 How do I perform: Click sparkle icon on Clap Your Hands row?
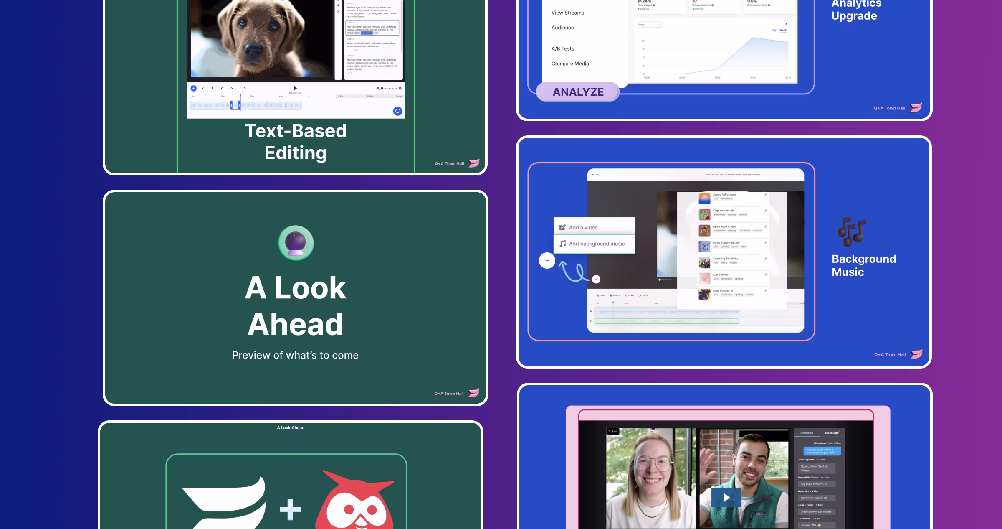point(766,211)
